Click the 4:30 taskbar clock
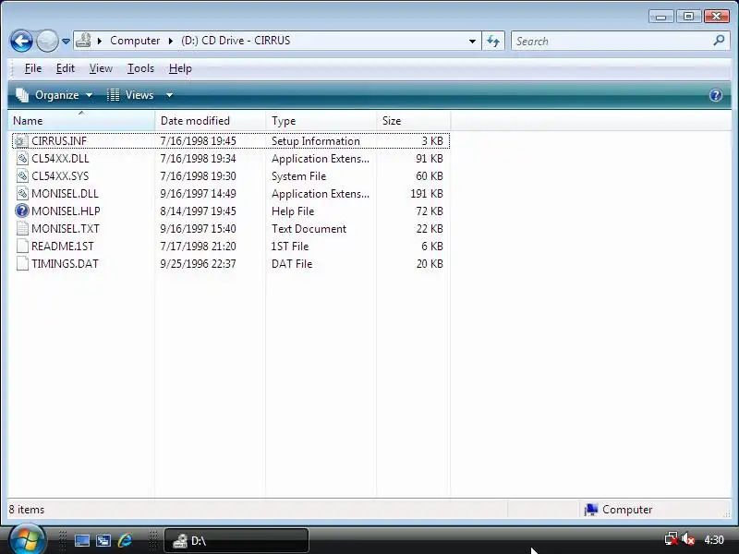Image resolution: width=739 pixels, height=554 pixels. (713, 539)
